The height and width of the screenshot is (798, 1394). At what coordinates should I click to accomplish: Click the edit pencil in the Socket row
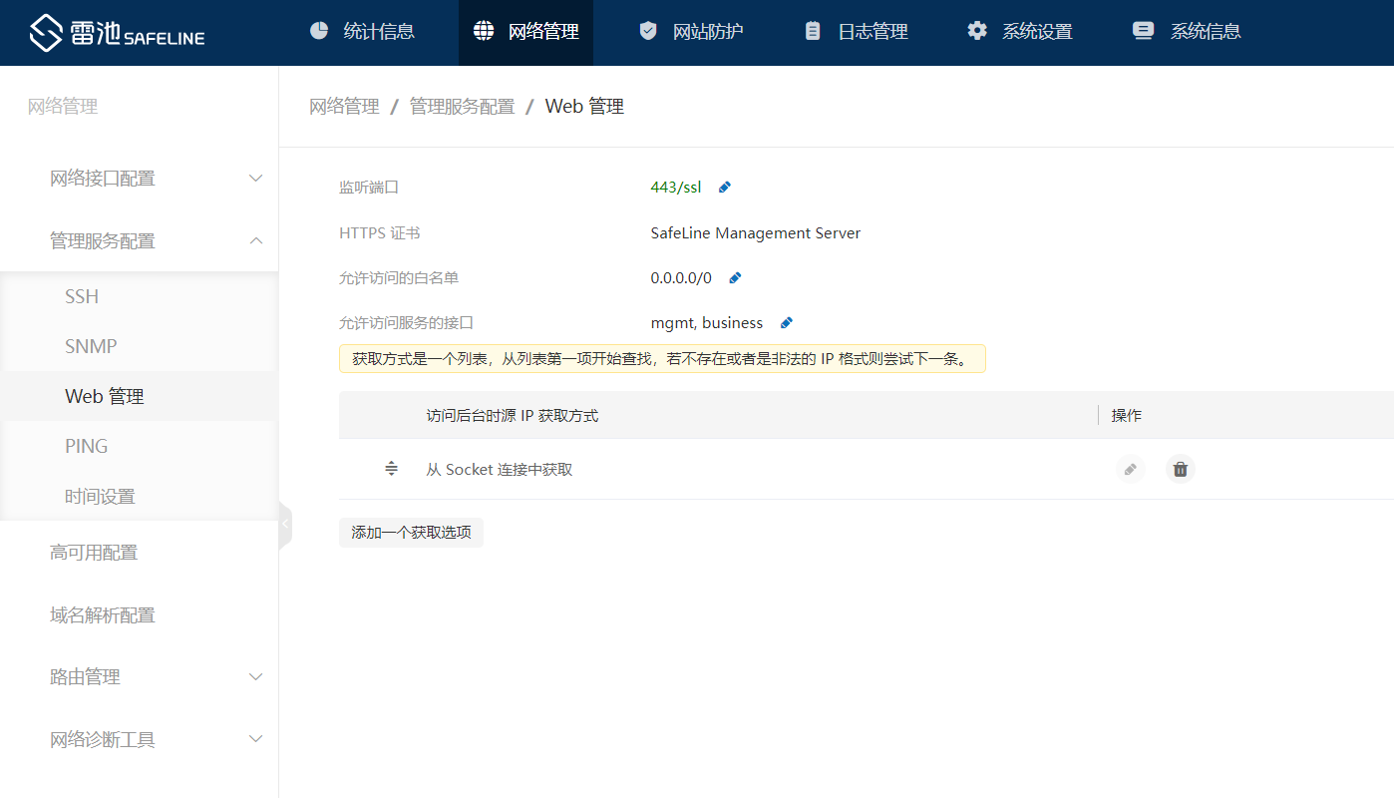pyautogui.click(x=1130, y=469)
